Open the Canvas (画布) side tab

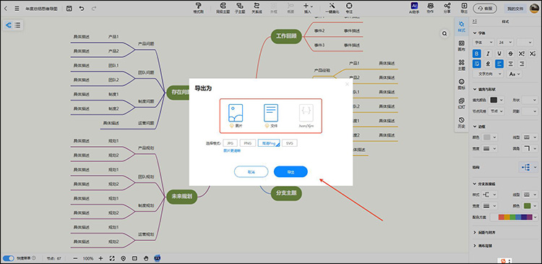pyautogui.click(x=462, y=46)
